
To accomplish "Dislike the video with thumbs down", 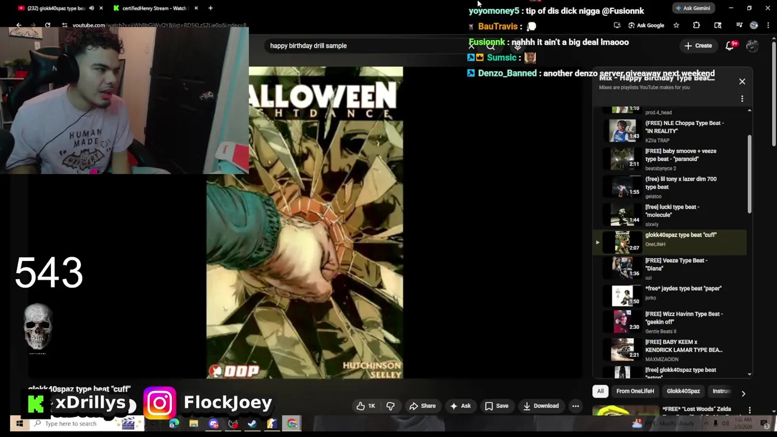I will point(391,406).
